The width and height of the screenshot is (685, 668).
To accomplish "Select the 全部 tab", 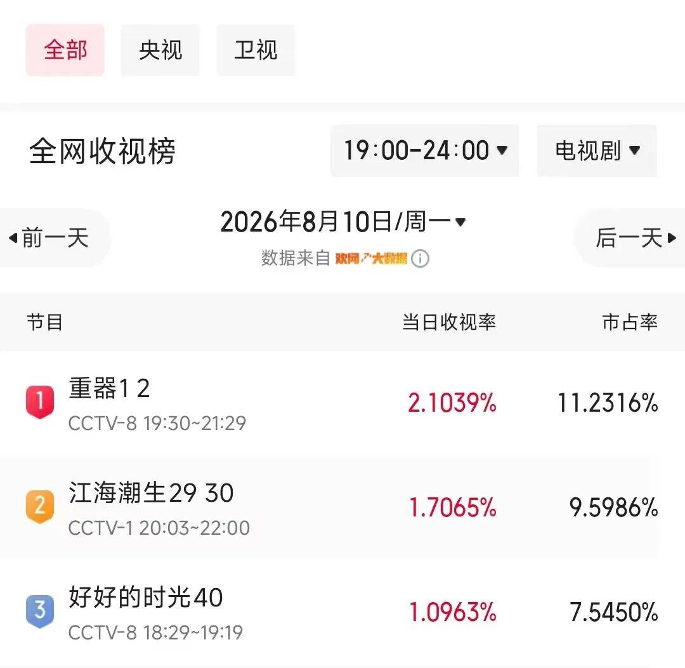I will pyautogui.click(x=65, y=50).
